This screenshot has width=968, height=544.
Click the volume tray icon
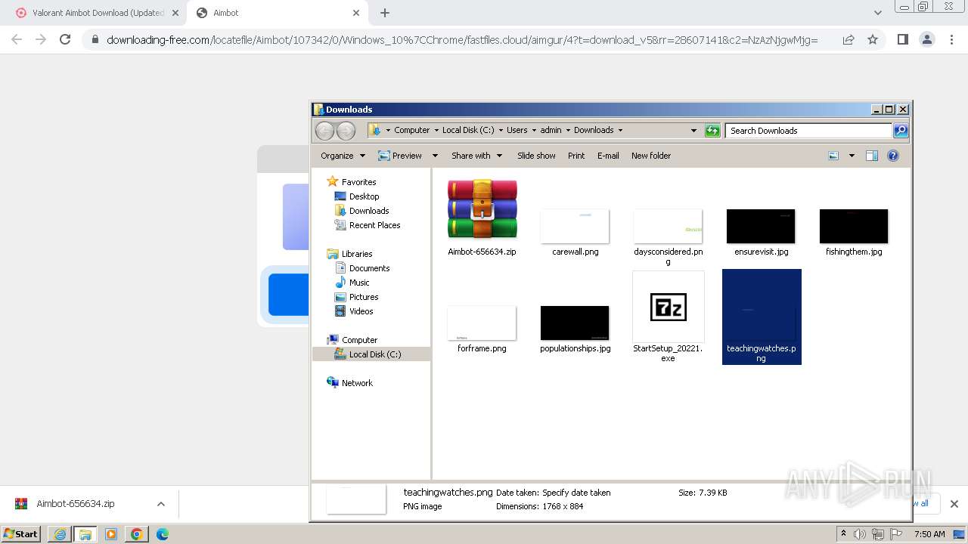click(x=860, y=534)
